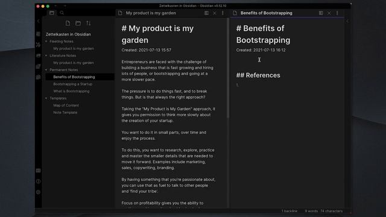Image resolution: width=386 pixels, height=217 pixels.
Task: Open more options for 'My product is my garden' pane
Action: click(223, 13)
